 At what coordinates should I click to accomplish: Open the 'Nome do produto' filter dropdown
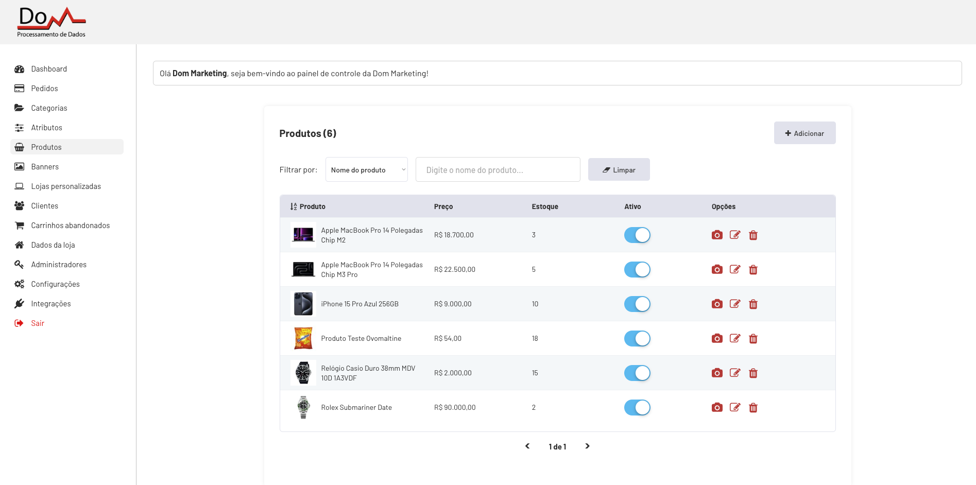[x=366, y=170]
